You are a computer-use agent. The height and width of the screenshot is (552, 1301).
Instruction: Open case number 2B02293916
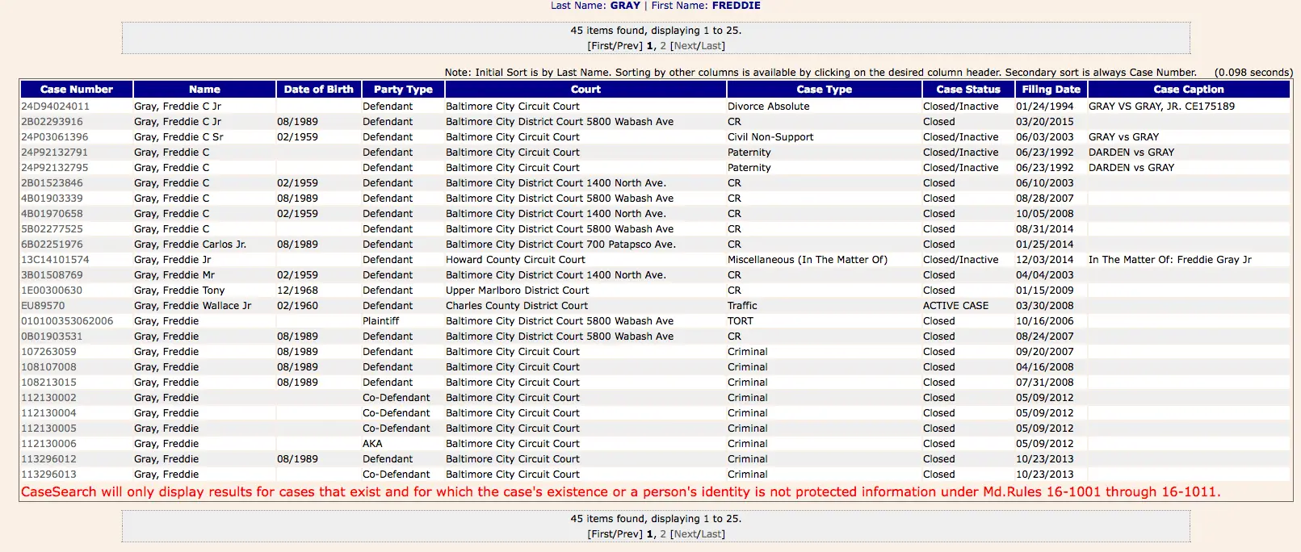[52, 122]
